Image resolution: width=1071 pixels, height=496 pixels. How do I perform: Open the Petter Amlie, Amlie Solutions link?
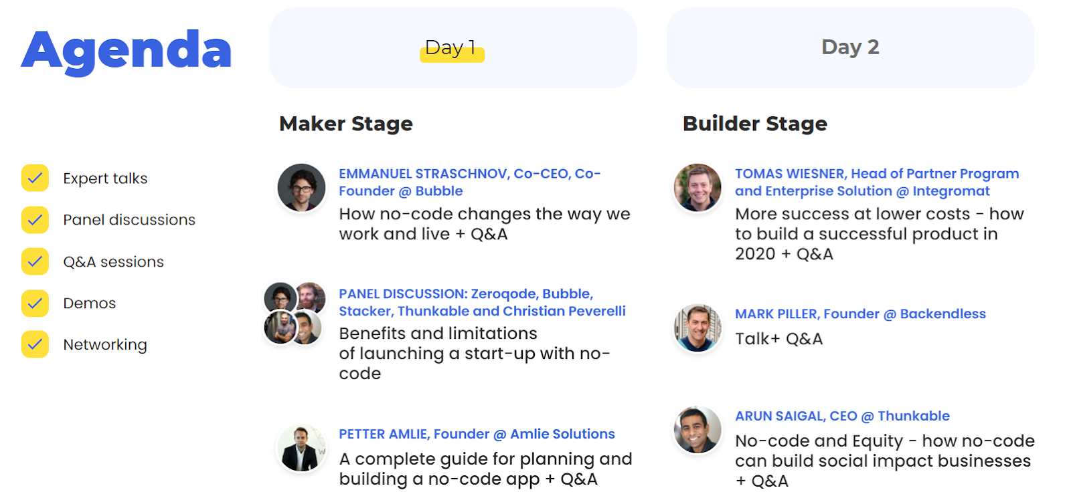coord(477,434)
